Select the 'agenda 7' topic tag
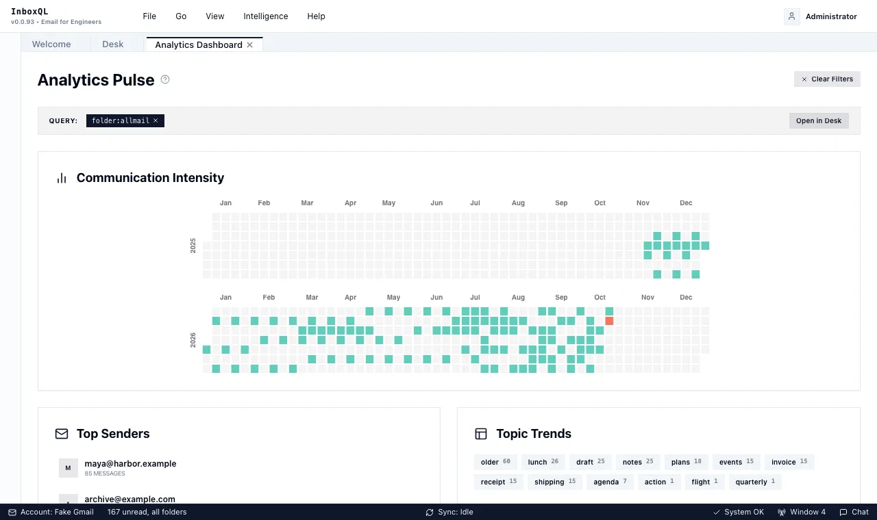The height and width of the screenshot is (520, 877). [610, 482]
